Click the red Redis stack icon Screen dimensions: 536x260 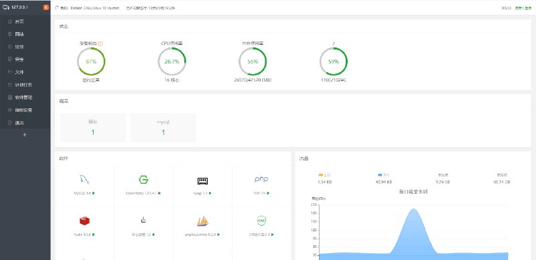(84, 221)
